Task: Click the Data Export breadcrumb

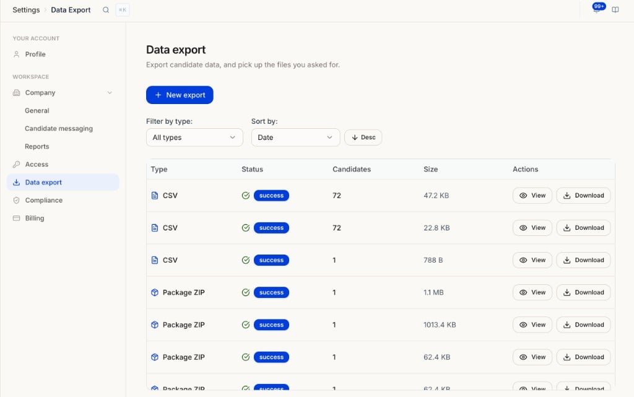Action: tap(71, 10)
